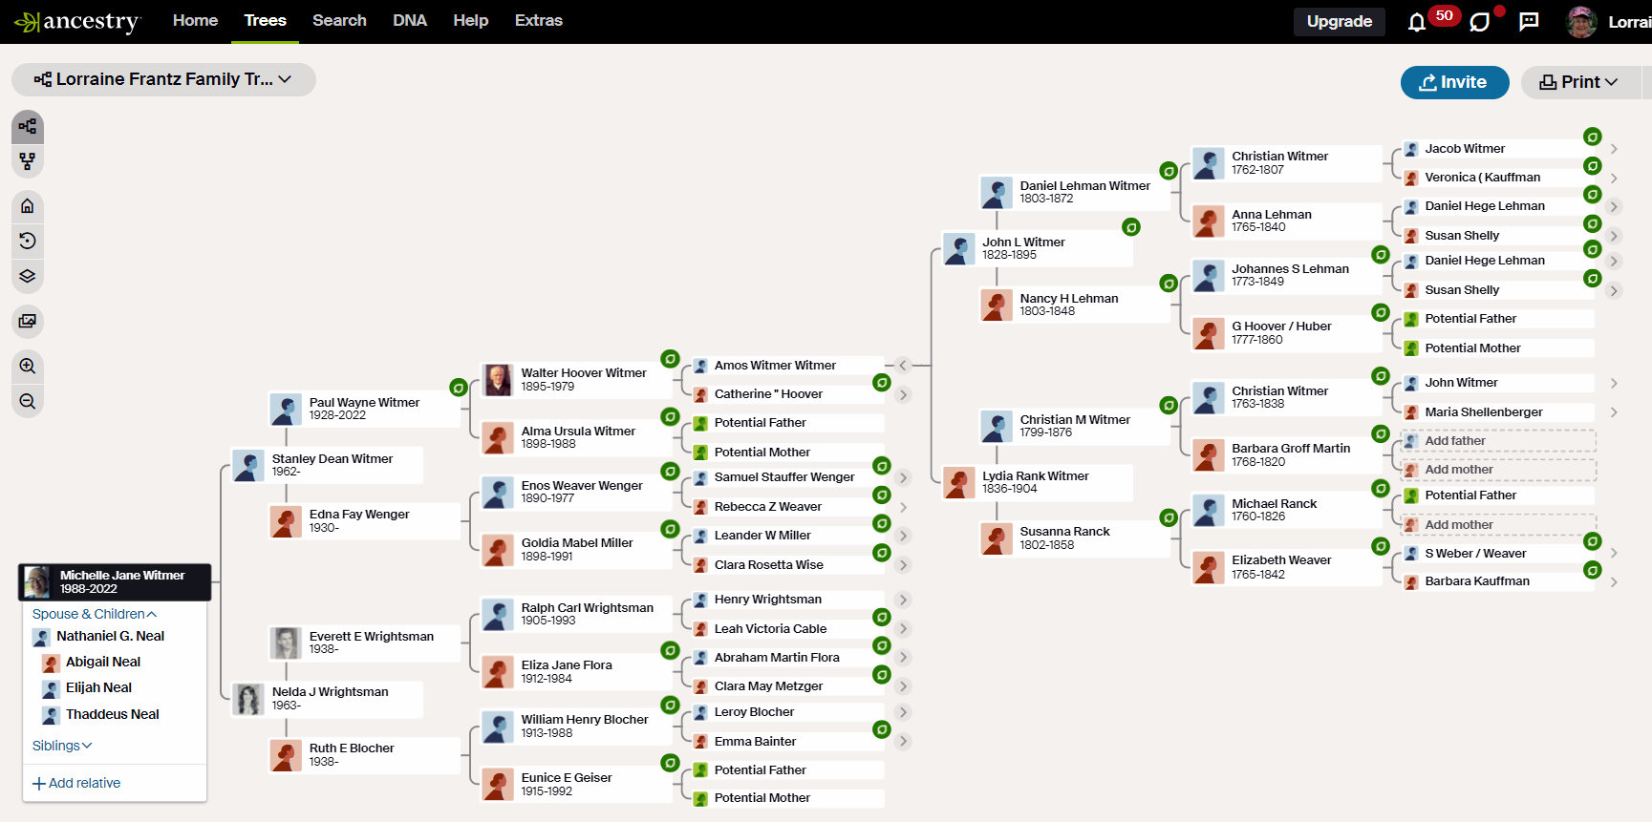Open the DNA menu
This screenshot has height=822, width=1652.
pyautogui.click(x=410, y=21)
